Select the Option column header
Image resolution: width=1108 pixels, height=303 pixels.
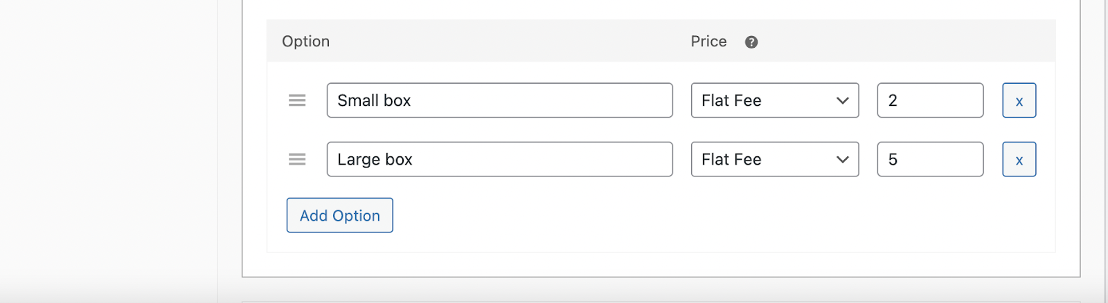[305, 42]
